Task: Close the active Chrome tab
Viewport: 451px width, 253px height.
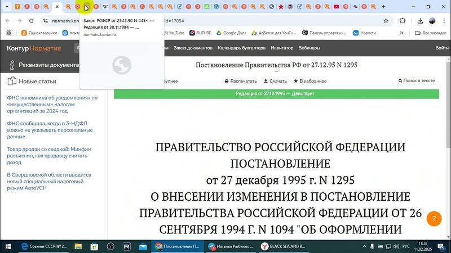Action: (x=57, y=6)
